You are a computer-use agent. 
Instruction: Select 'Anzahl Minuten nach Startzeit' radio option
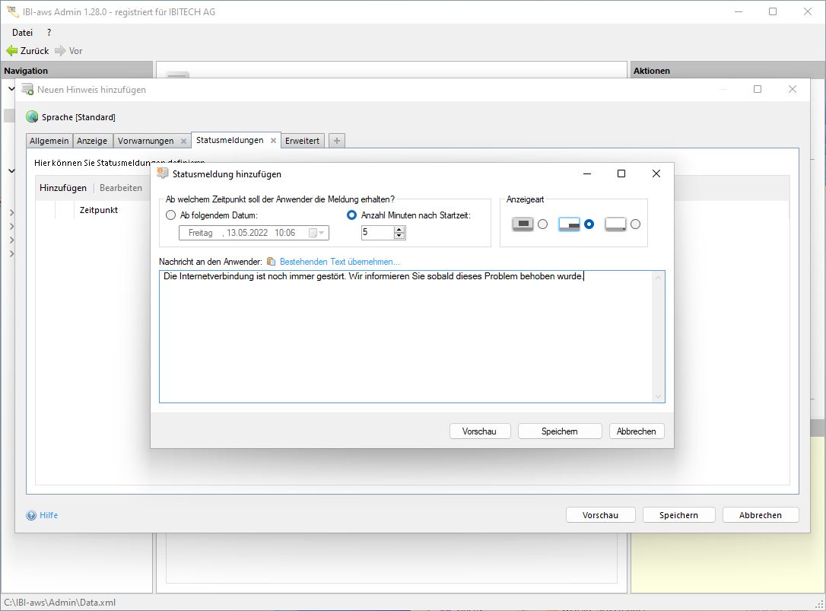pyautogui.click(x=351, y=215)
